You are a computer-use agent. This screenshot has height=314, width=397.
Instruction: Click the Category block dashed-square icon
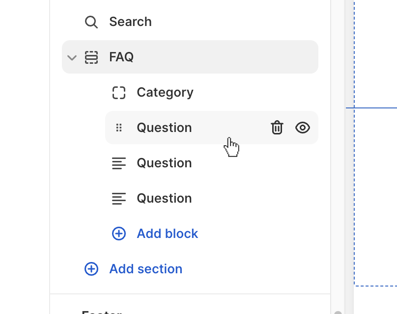click(119, 93)
